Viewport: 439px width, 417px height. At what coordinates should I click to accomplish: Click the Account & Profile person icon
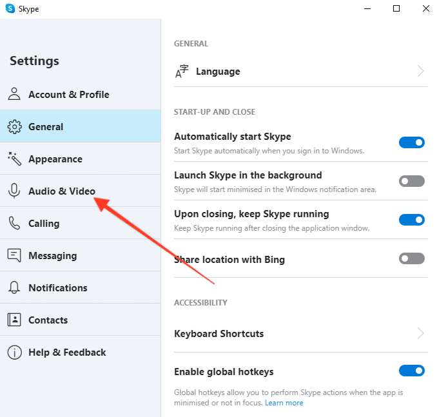pyautogui.click(x=14, y=94)
